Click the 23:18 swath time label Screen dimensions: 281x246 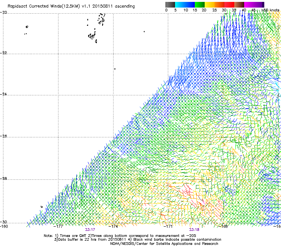194,230
